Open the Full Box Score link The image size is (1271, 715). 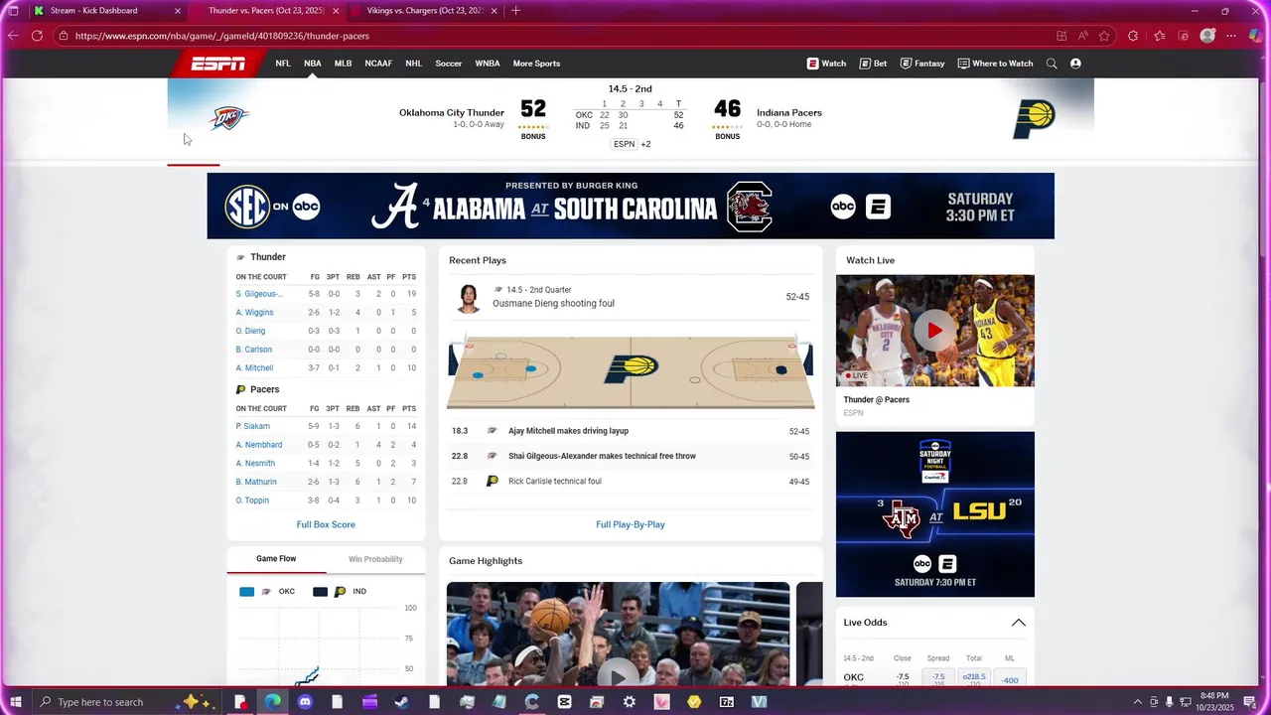(x=326, y=524)
